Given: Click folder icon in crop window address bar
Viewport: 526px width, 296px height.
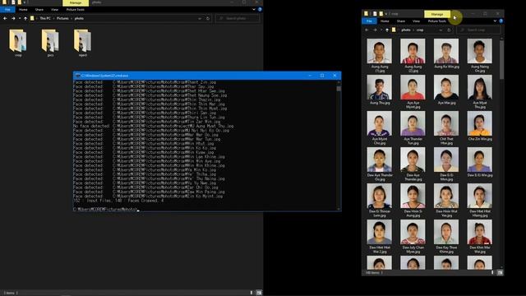Looking at the screenshot, I should click(394, 30).
